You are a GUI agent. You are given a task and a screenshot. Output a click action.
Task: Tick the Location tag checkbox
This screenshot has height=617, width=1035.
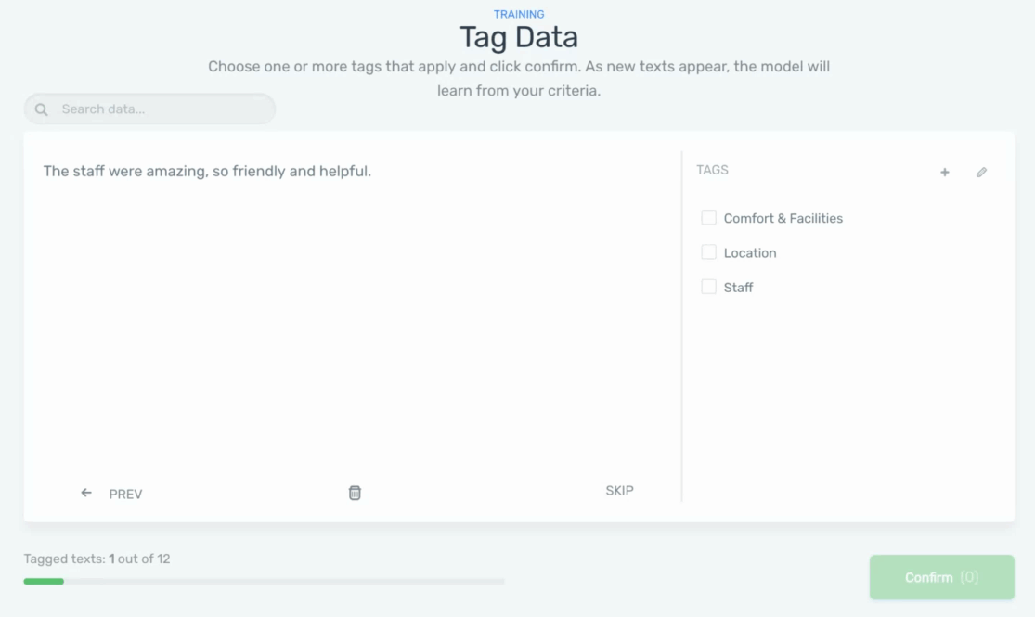[x=708, y=252]
